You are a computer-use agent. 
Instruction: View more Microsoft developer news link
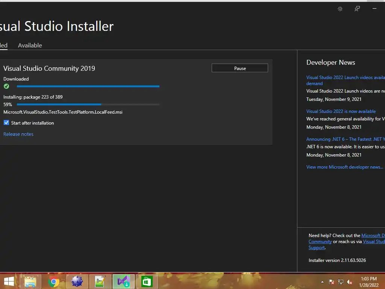344,167
